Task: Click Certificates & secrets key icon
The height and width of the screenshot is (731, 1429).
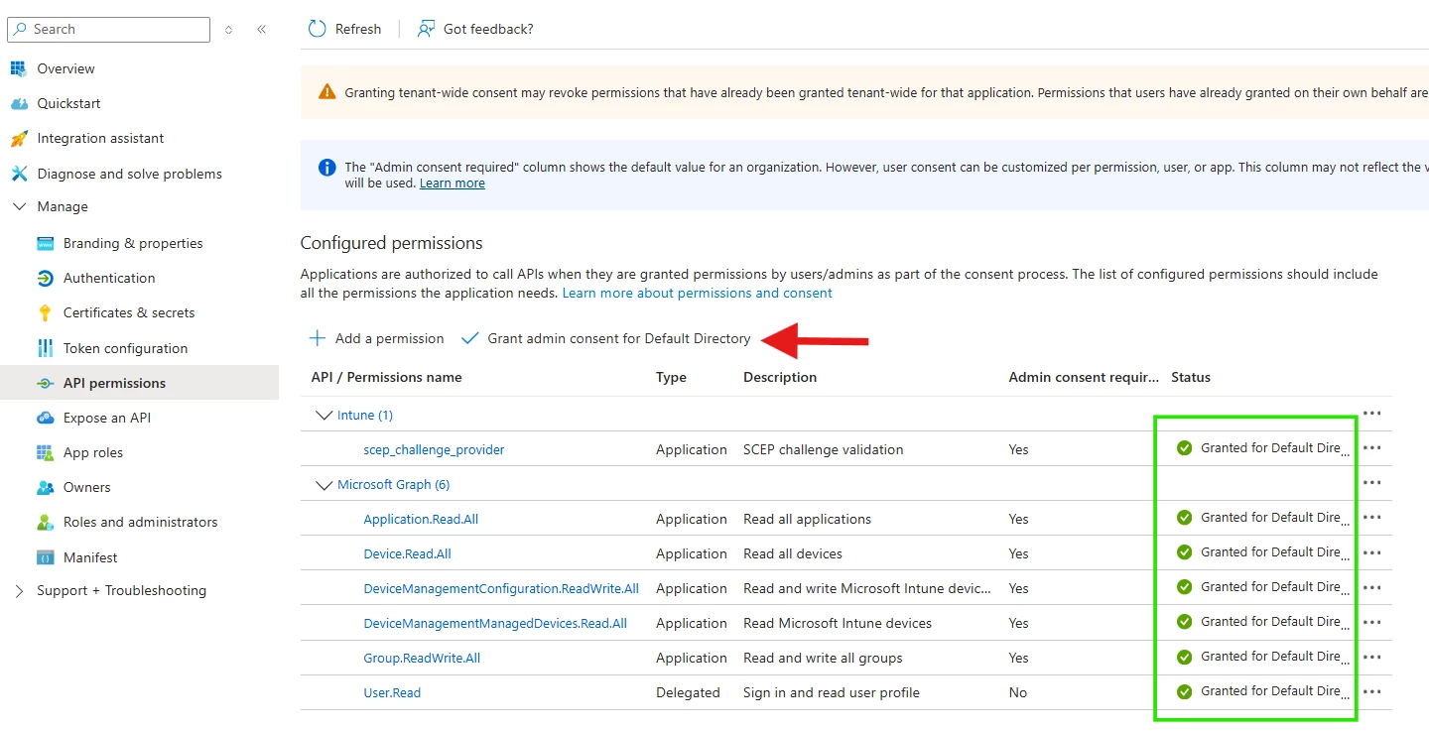Action: point(45,312)
